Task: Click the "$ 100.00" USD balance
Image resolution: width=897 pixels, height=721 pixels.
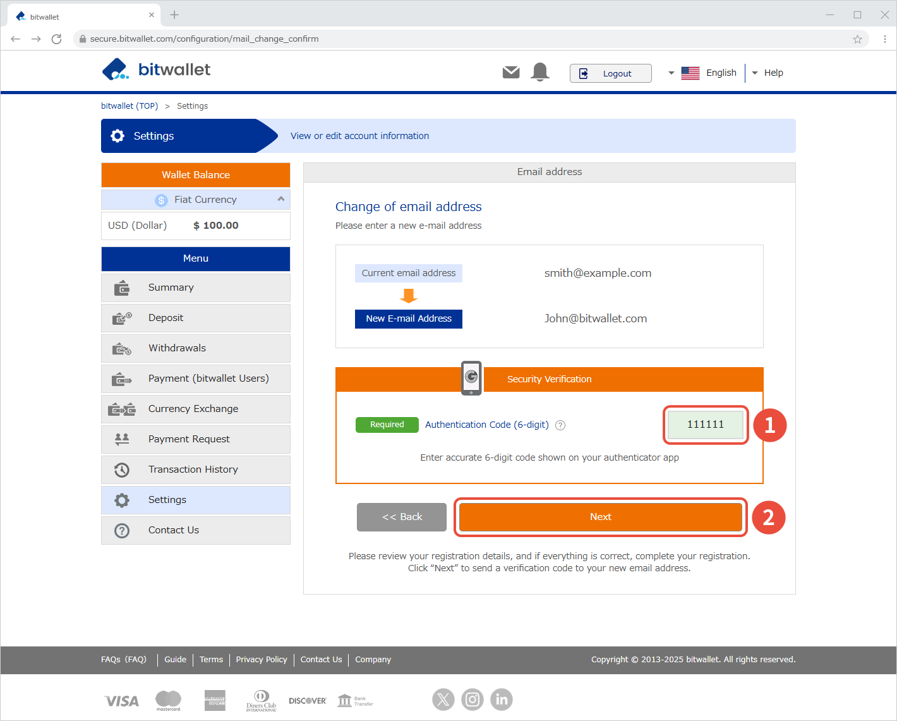Action: click(216, 226)
